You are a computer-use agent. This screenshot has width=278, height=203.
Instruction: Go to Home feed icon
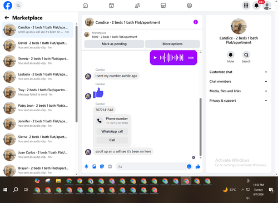[85, 6]
